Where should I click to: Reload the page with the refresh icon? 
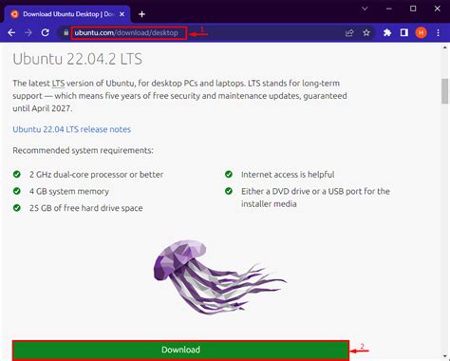tap(46, 32)
